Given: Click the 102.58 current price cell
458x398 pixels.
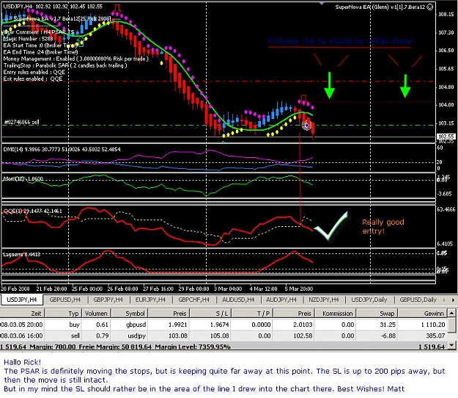Looking at the screenshot, I should pyautogui.click(x=303, y=336).
